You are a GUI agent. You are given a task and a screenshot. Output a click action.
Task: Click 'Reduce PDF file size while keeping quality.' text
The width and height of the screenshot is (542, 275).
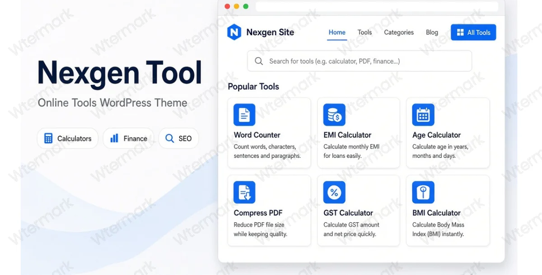260,229
